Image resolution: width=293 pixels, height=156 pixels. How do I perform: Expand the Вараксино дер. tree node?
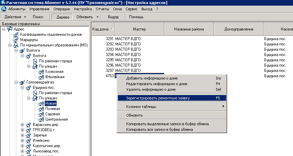[x=23, y=125]
